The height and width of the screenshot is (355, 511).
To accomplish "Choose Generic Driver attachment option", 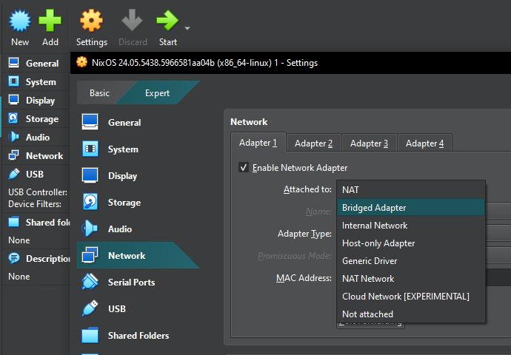I will point(411,261).
